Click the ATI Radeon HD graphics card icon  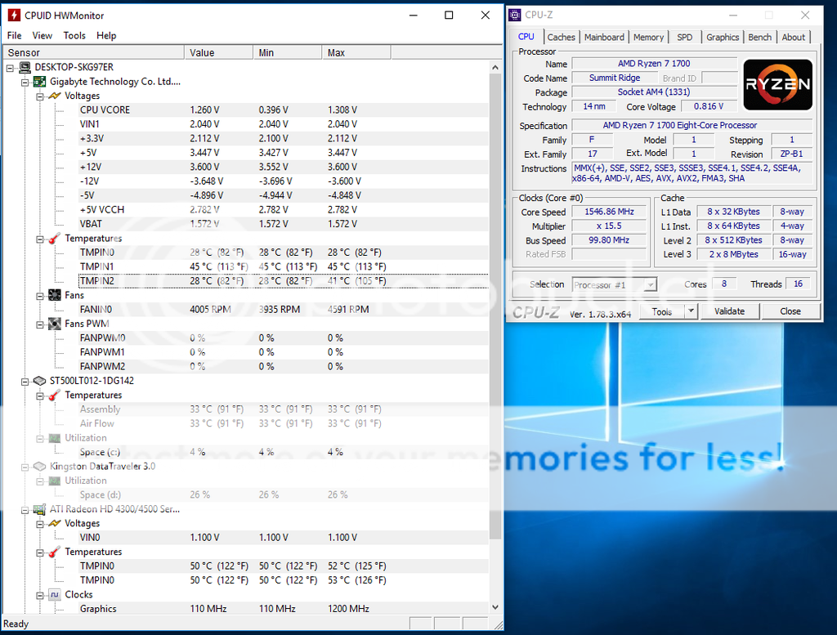click(x=39, y=509)
